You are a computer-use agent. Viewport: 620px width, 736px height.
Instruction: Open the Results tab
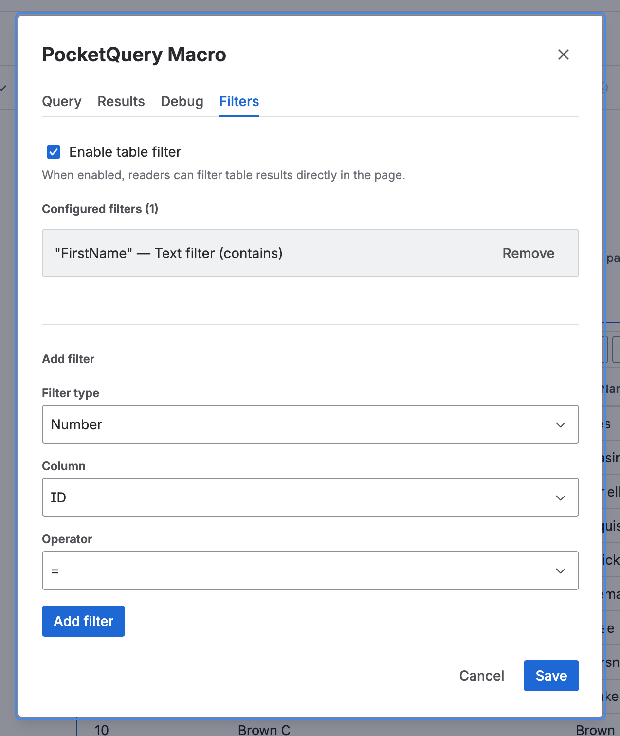[x=121, y=101]
